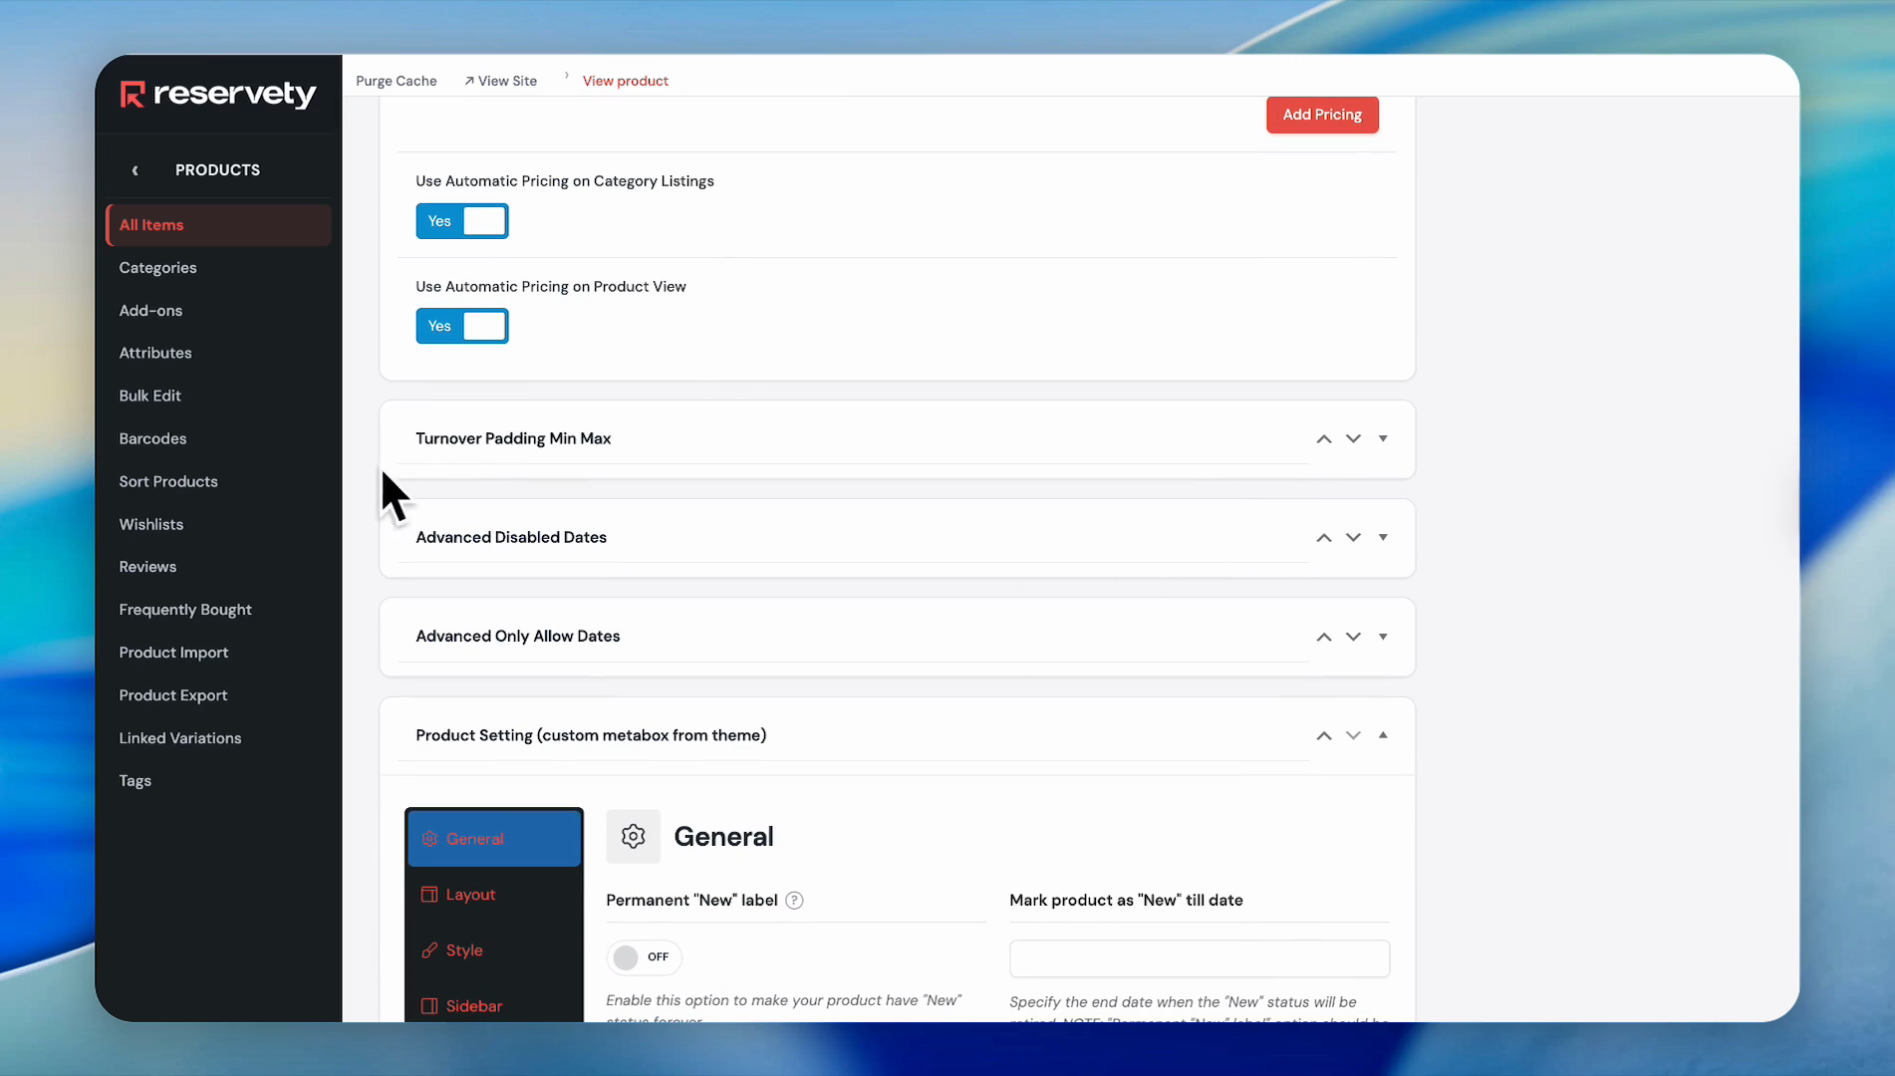The width and height of the screenshot is (1895, 1076).
Task: Open the View product link
Action: pos(625,81)
